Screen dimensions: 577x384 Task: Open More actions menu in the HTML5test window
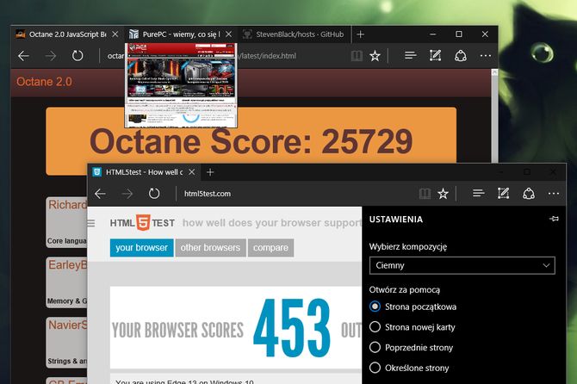point(554,194)
